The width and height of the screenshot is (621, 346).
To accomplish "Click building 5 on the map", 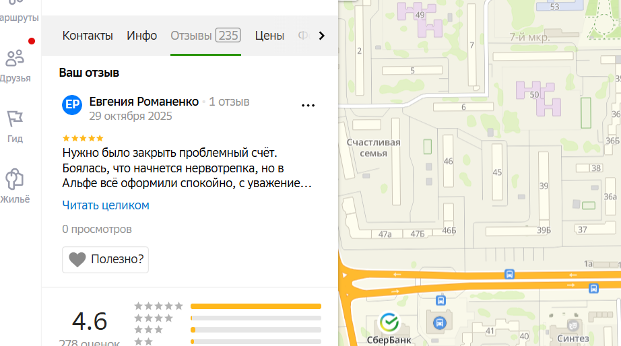I will 412,71.
